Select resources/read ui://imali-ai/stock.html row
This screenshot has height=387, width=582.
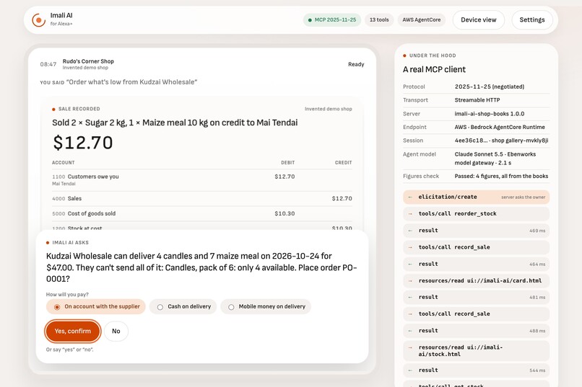(x=477, y=351)
